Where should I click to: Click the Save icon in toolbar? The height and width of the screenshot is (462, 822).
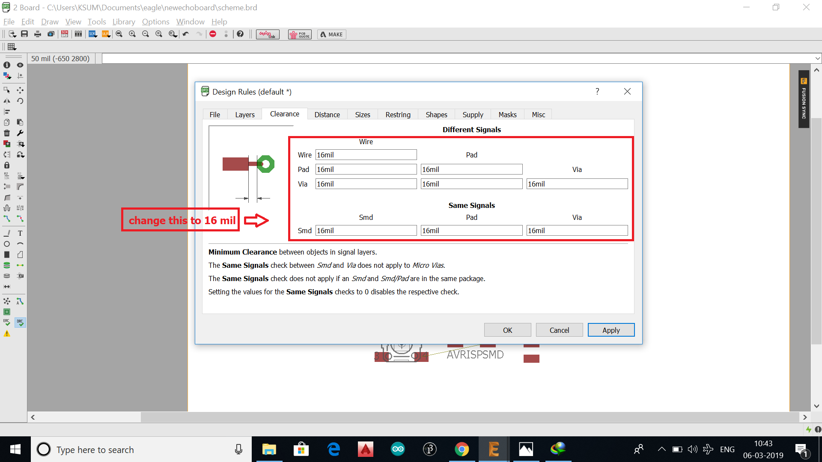tap(24, 34)
